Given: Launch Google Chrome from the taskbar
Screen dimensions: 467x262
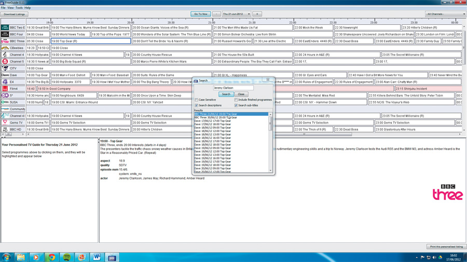Looking at the screenshot, I should point(51,257).
